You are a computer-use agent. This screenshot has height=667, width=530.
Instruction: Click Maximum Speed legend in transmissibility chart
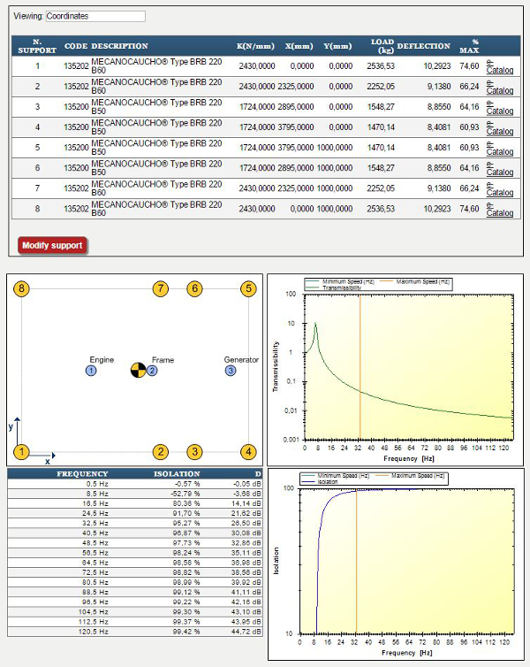coord(414,281)
